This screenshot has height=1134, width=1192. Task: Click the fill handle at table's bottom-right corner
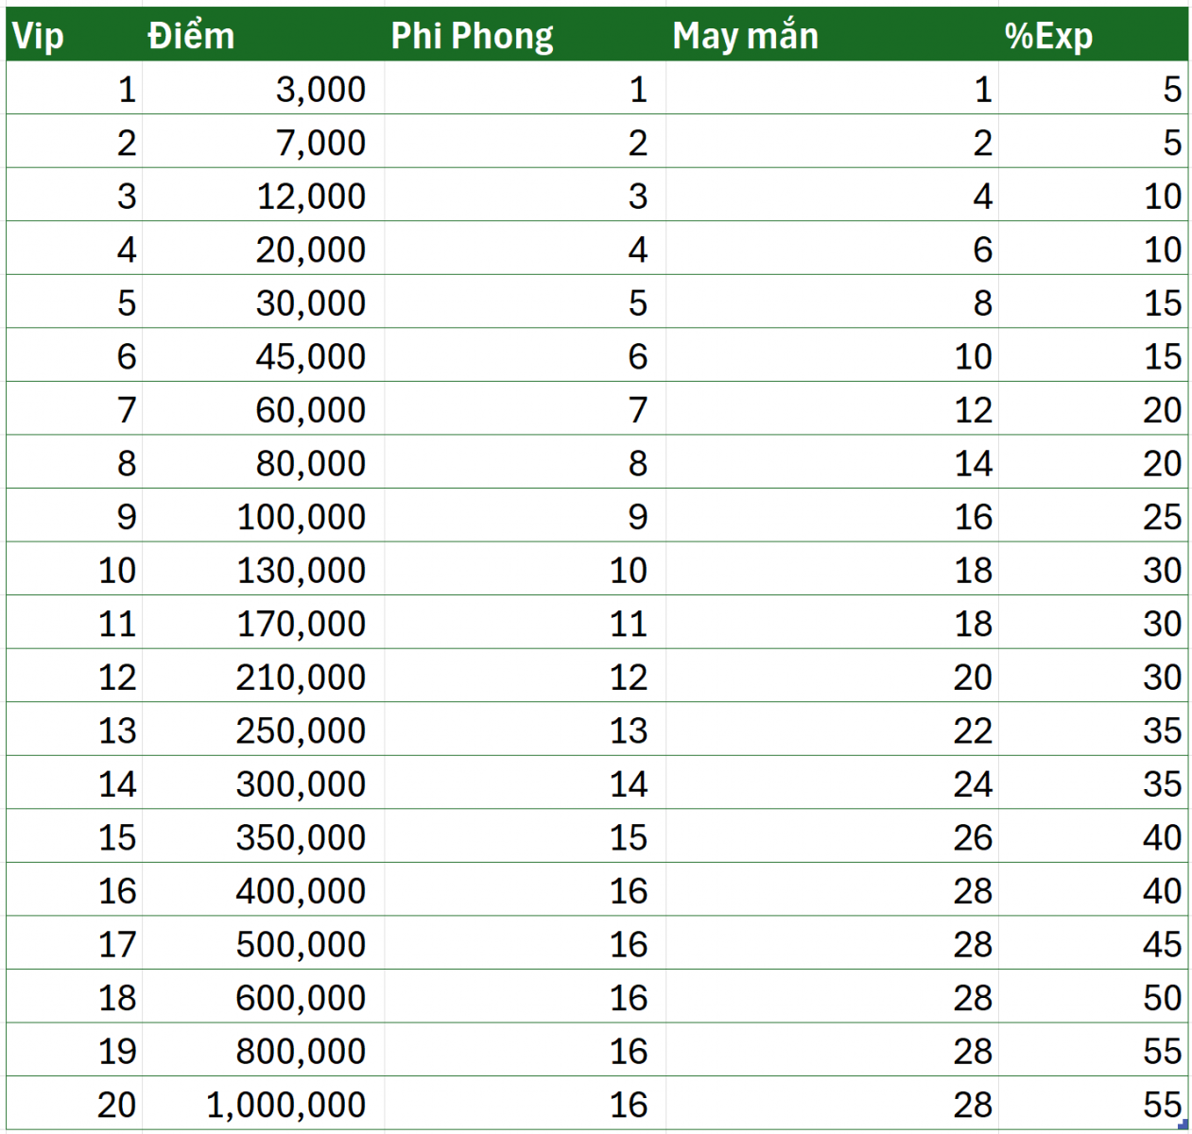pos(1183,1125)
